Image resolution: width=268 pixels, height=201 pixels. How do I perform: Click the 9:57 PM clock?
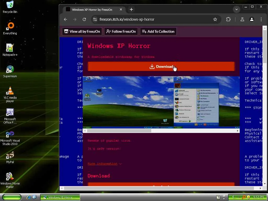point(258,197)
